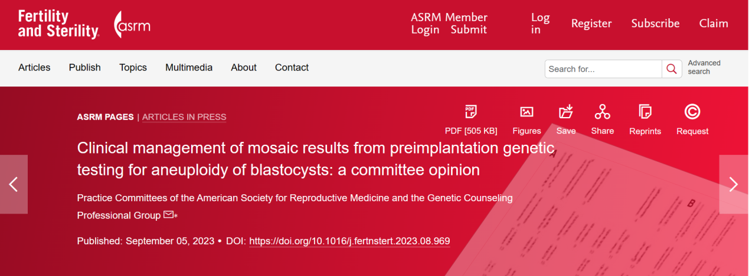Open the Multimedia menu item

[189, 68]
